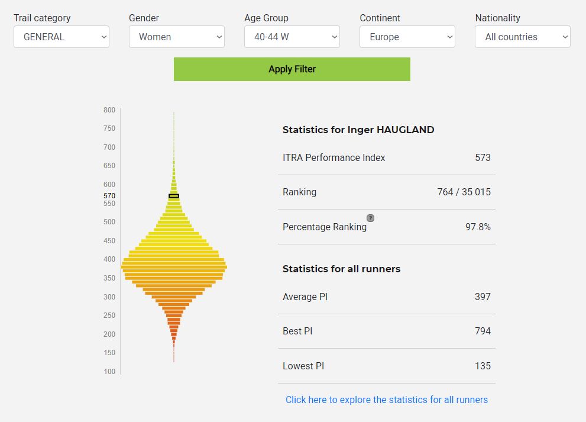
Task: Click the Lowest PI value 135
Action: (483, 366)
